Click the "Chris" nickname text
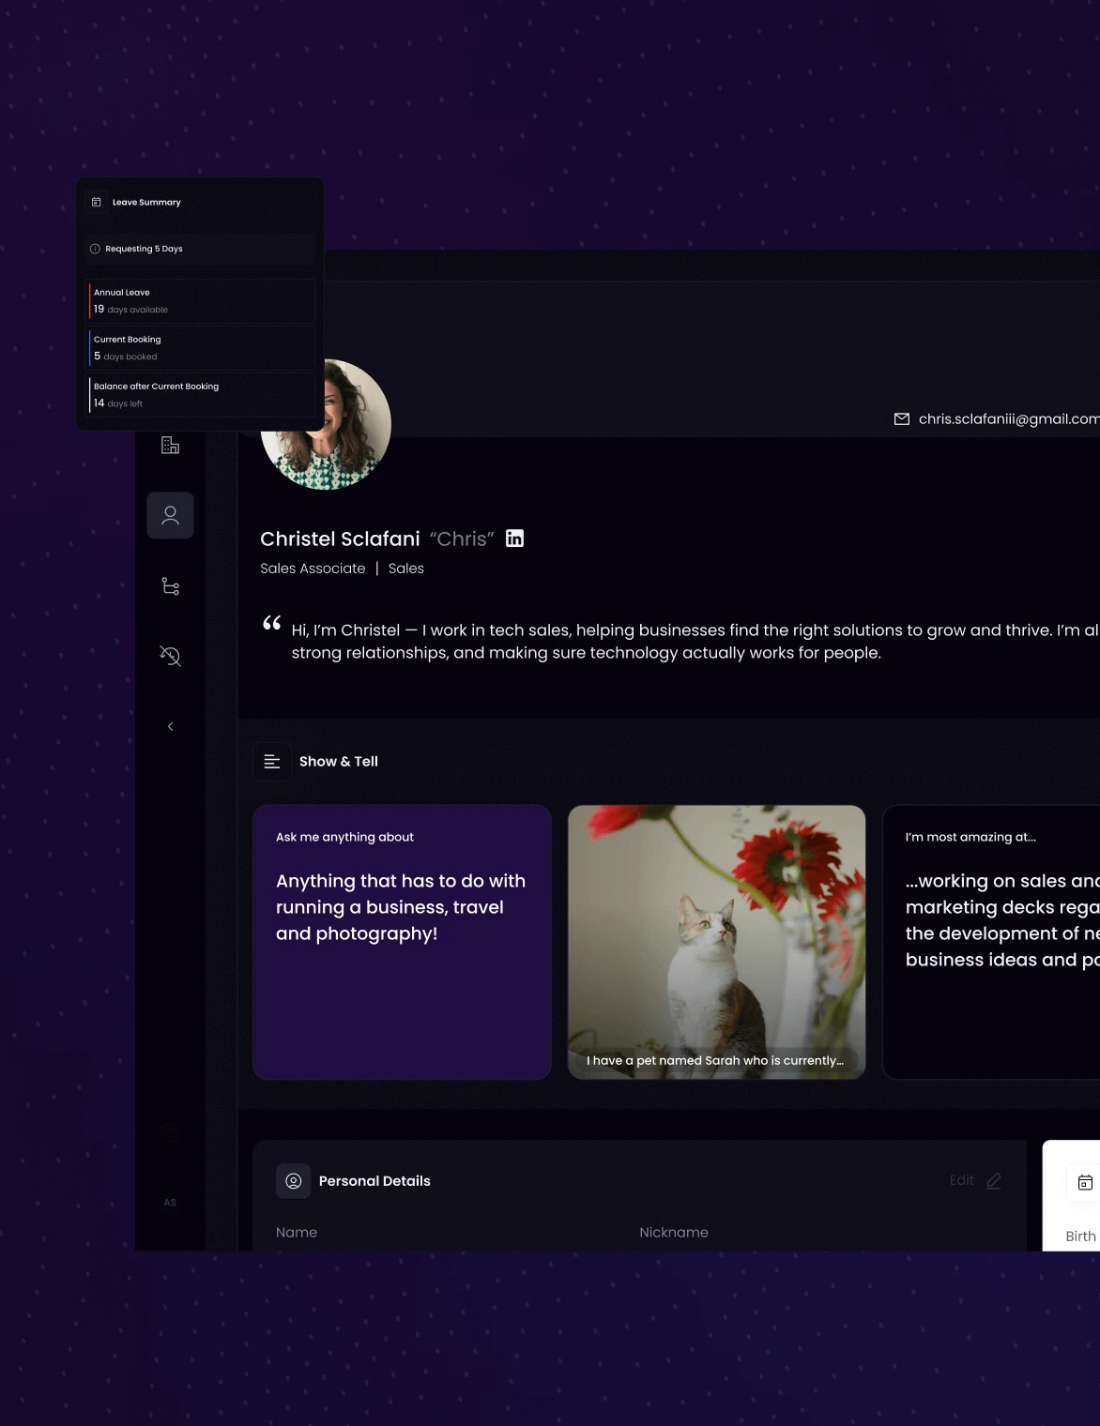1100x1426 pixels. (x=462, y=539)
